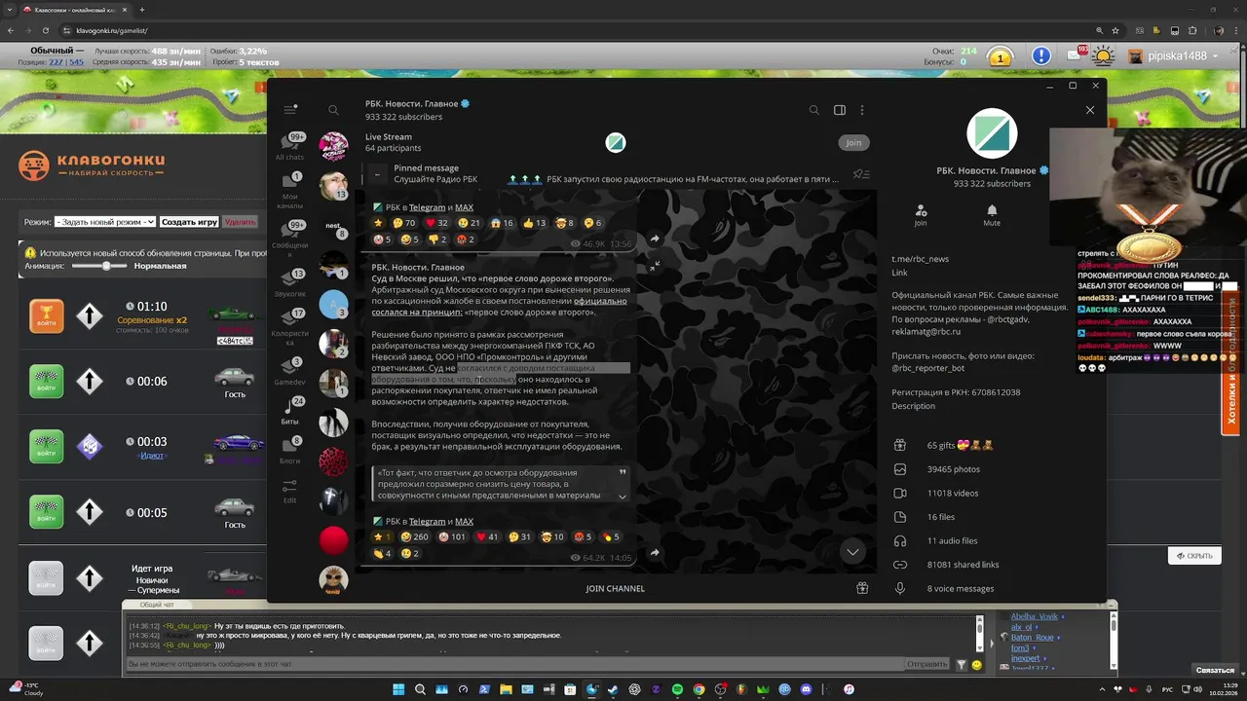Forward the post with 64.2K views
Image resolution: width=1247 pixels, height=701 pixels.
[x=655, y=553]
